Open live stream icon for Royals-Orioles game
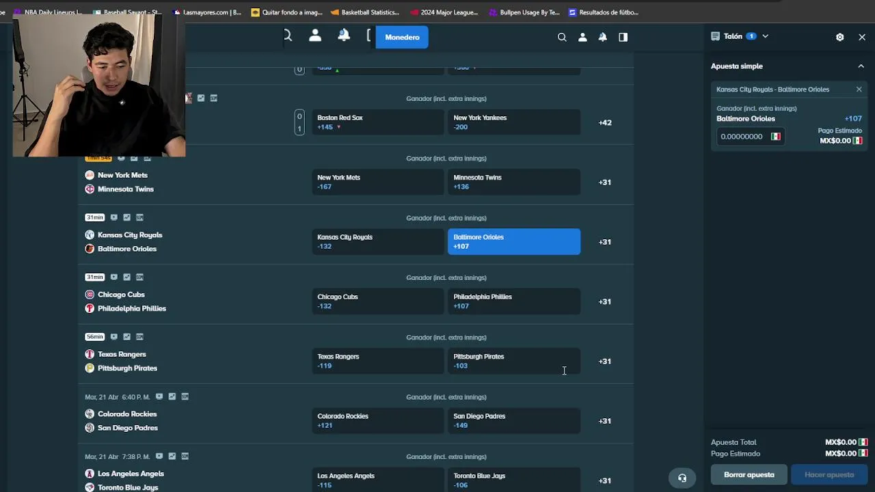This screenshot has width=875, height=492. pos(114,217)
